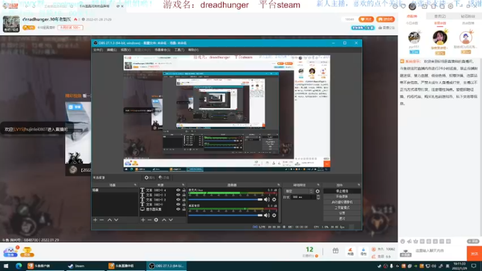Click the studio mode button
The image size is (482, 271).
342,208
